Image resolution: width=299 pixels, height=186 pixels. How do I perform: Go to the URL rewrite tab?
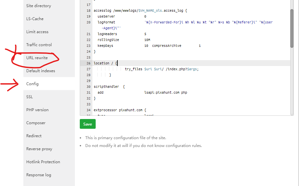coord(37,58)
